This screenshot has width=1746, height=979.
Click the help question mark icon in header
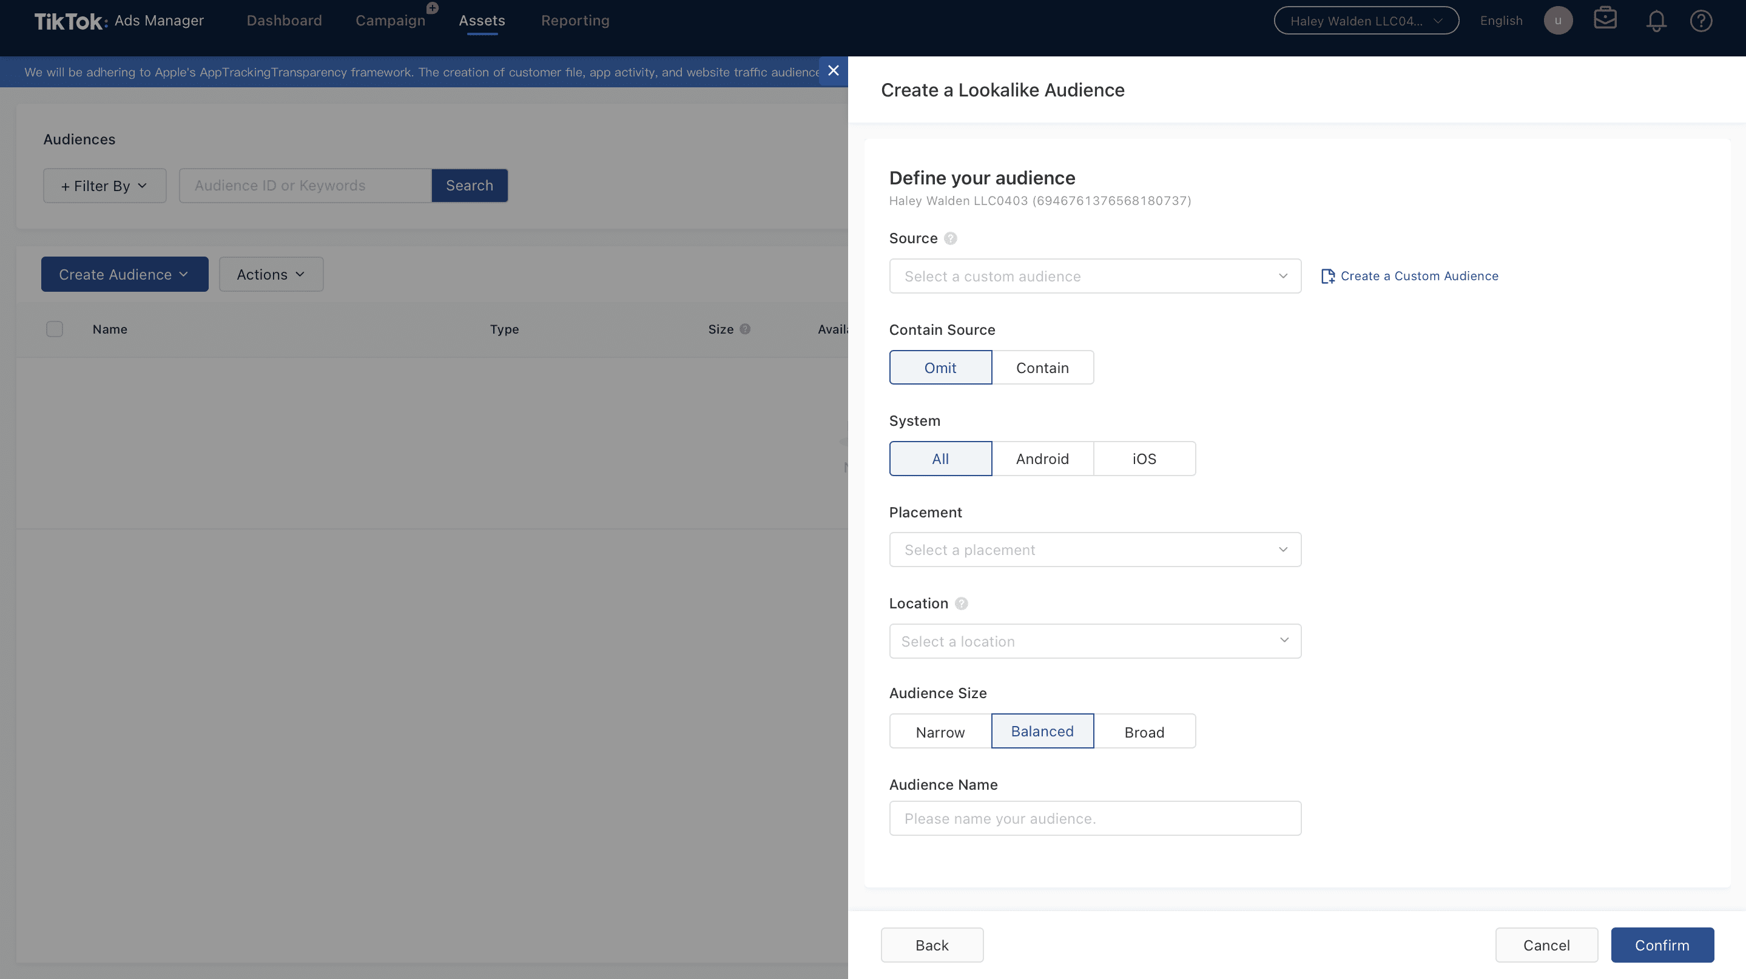tap(1700, 21)
